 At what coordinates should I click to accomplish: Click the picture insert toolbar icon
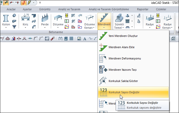(x=79, y=39)
